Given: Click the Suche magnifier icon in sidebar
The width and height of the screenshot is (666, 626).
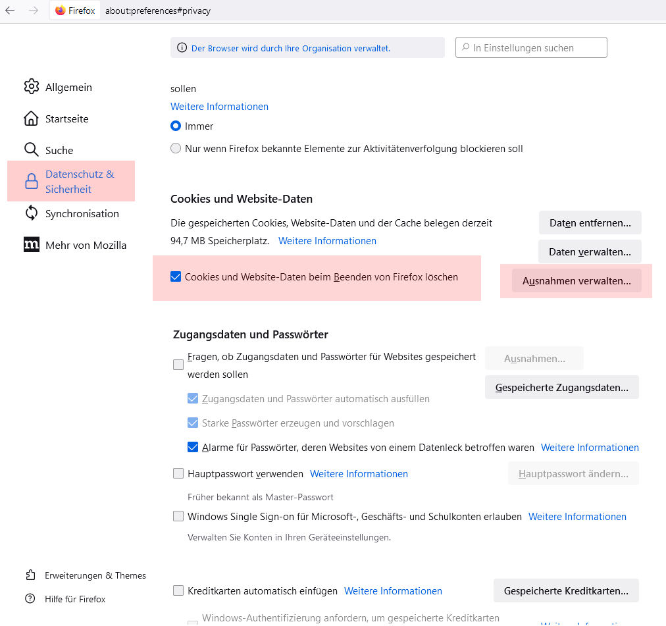Looking at the screenshot, I should pyautogui.click(x=31, y=150).
